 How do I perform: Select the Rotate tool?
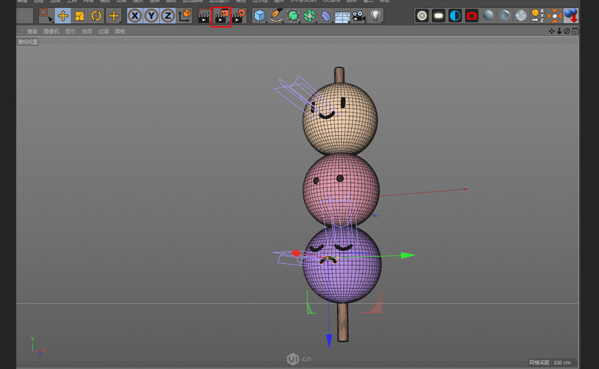click(95, 16)
